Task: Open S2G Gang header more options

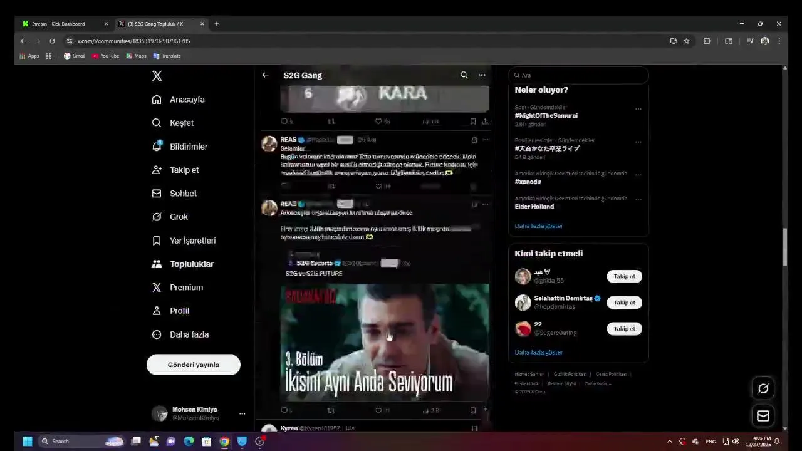Action: [x=482, y=75]
